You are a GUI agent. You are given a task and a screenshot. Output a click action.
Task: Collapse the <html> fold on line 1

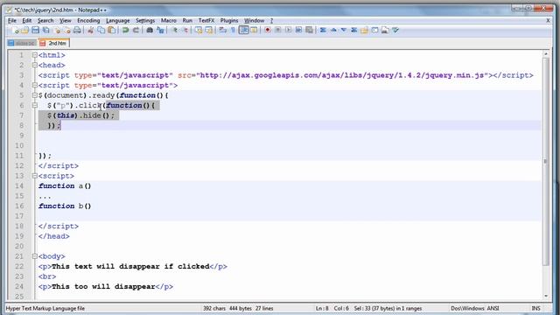(x=35, y=55)
